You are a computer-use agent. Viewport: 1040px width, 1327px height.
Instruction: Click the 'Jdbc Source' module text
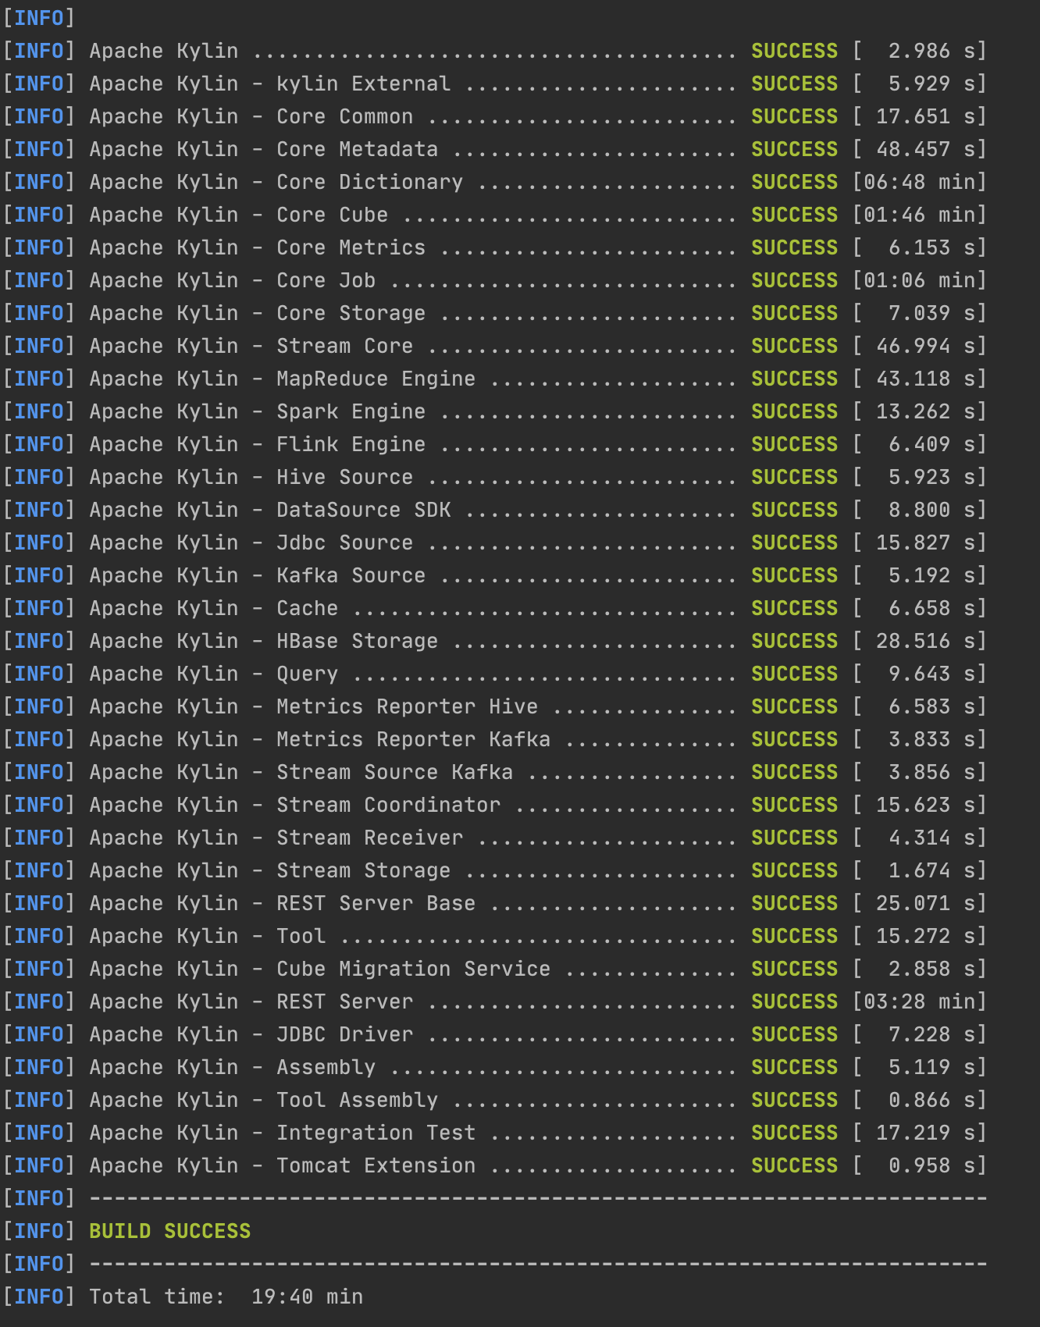tap(344, 543)
